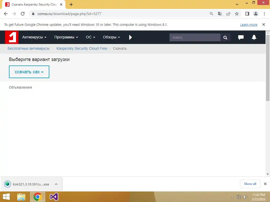Open network status tray icon
Viewport: 270px width, 202px height.
[239, 197]
